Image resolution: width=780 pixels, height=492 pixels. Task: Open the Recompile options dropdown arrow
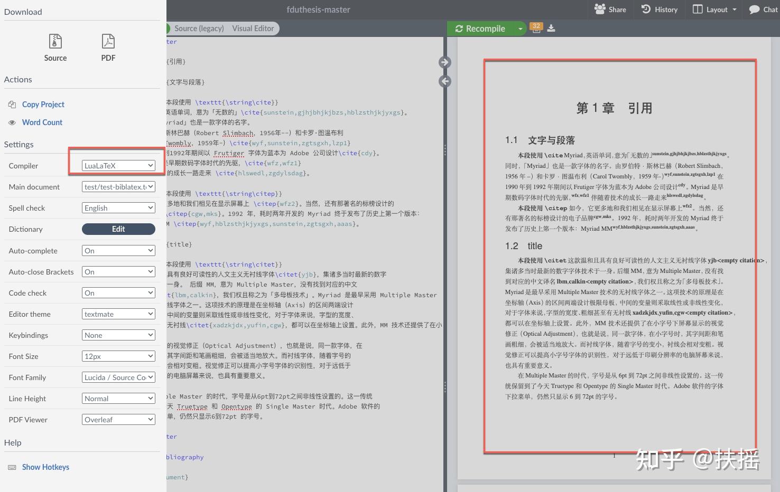[520, 28]
